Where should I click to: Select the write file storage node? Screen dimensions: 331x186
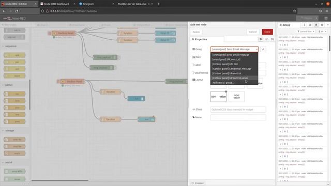point(14,139)
